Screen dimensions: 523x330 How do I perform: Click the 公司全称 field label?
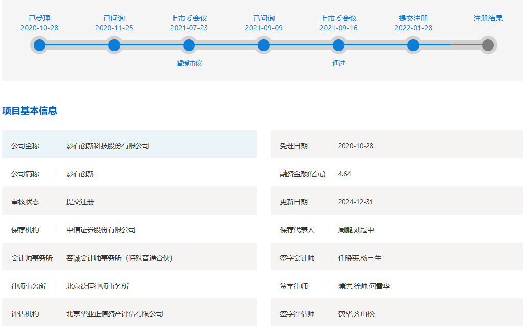click(x=25, y=146)
